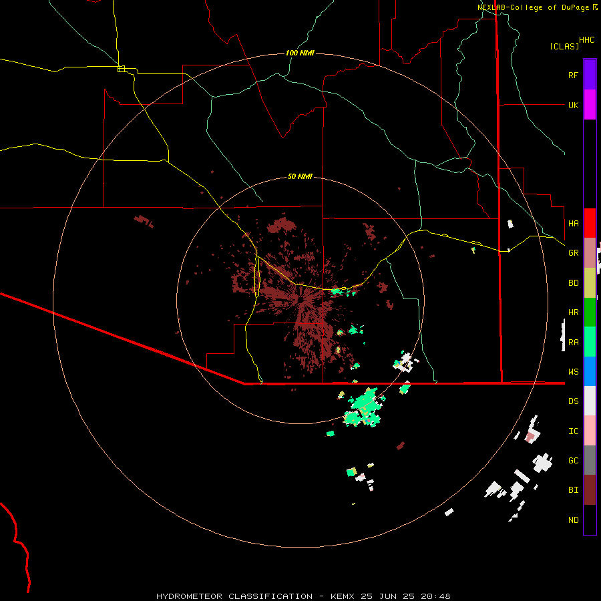The width and height of the screenshot is (601, 601).
Task: Click the 50 NMI range ring label
Action: (x=300, y=176)
